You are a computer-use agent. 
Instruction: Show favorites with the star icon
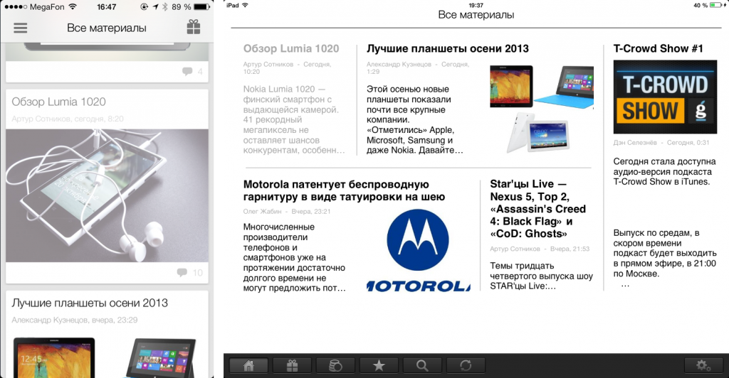pyautogui.click(x=379, y=365)
